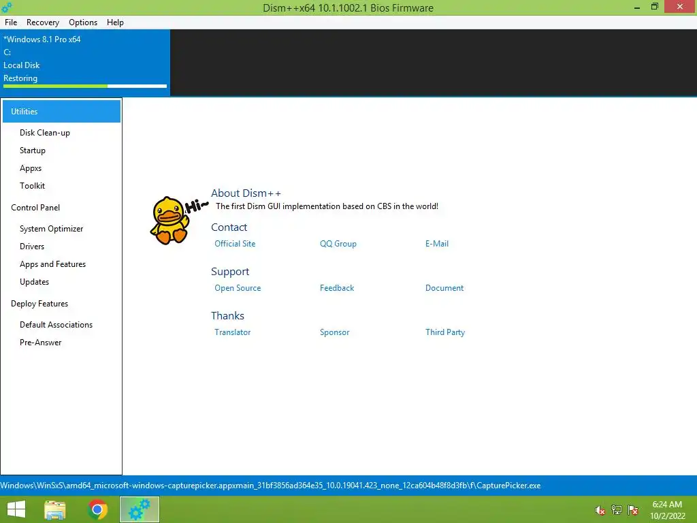Click the Dism++ gear icon in title bar
The height and width of the screenshot is (523, 697).
(x=7, y=7)
